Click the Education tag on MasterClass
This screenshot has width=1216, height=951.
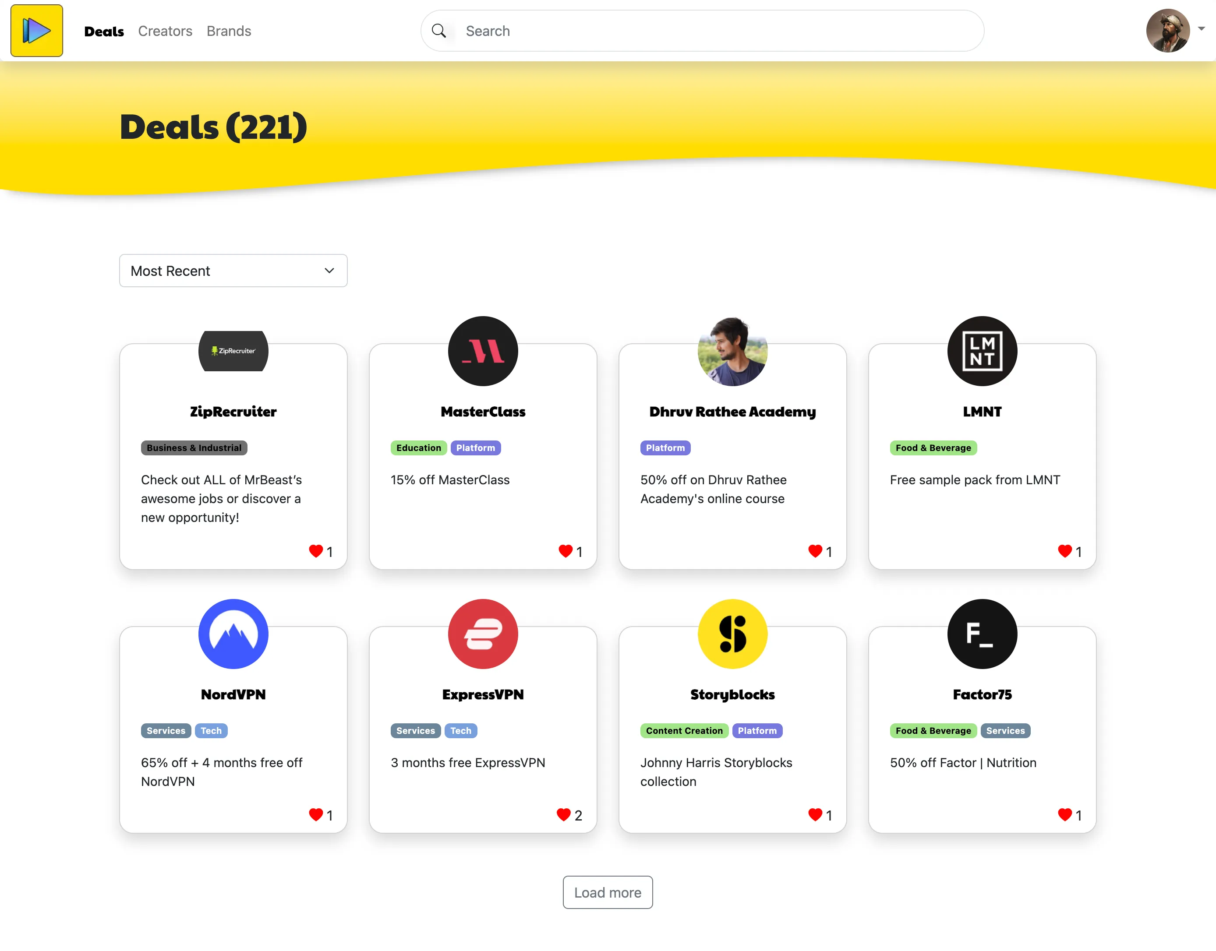click(418, 448)
